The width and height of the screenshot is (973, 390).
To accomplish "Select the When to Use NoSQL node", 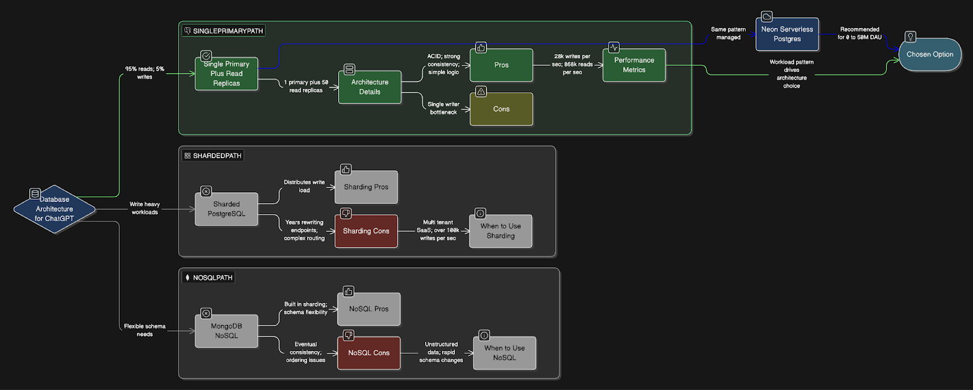I will pyautogui.click(x=505, y=353).
